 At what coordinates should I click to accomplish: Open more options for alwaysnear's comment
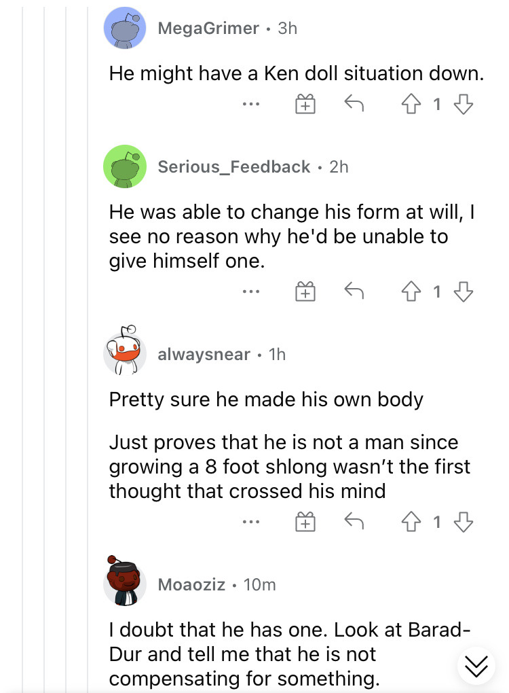tap(251, 522)
